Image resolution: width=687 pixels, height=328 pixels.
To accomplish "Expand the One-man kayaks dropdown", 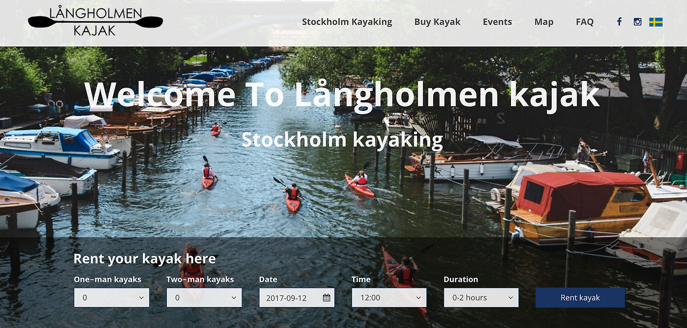I will (x=112, y=298).
